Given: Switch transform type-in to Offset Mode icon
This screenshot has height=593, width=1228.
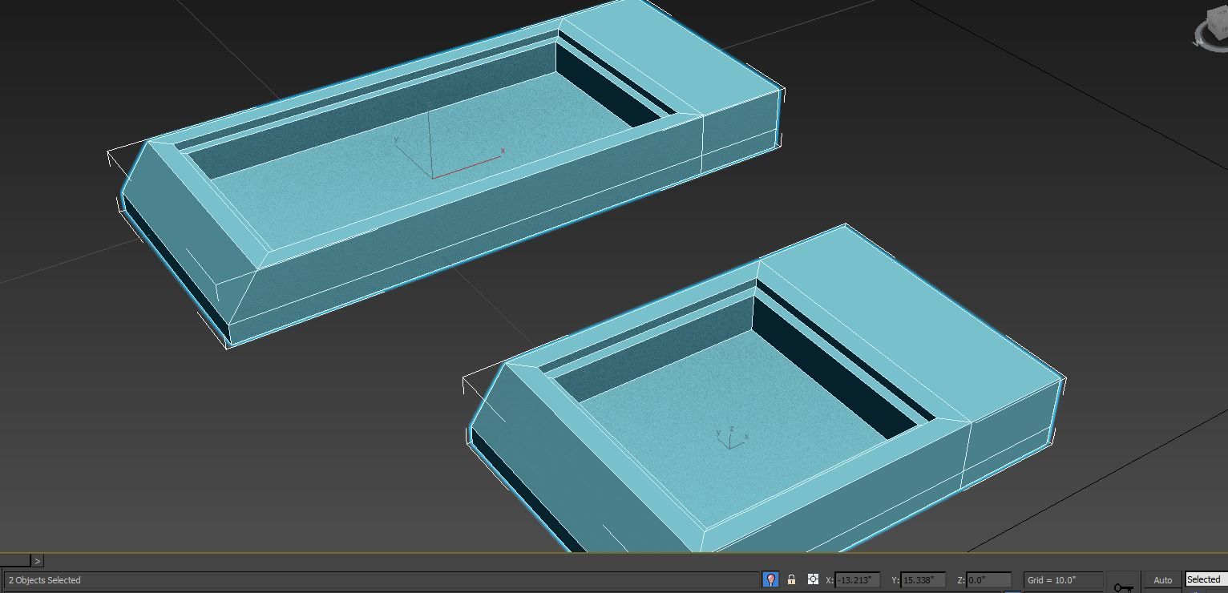Looking at the screenshot, I should (813, 579).
